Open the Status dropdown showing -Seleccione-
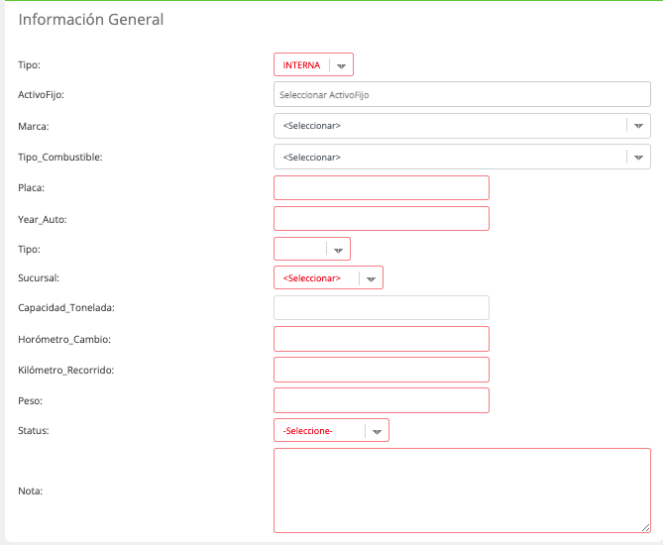Viewport: 663px width, 545px height. point(331,430)
